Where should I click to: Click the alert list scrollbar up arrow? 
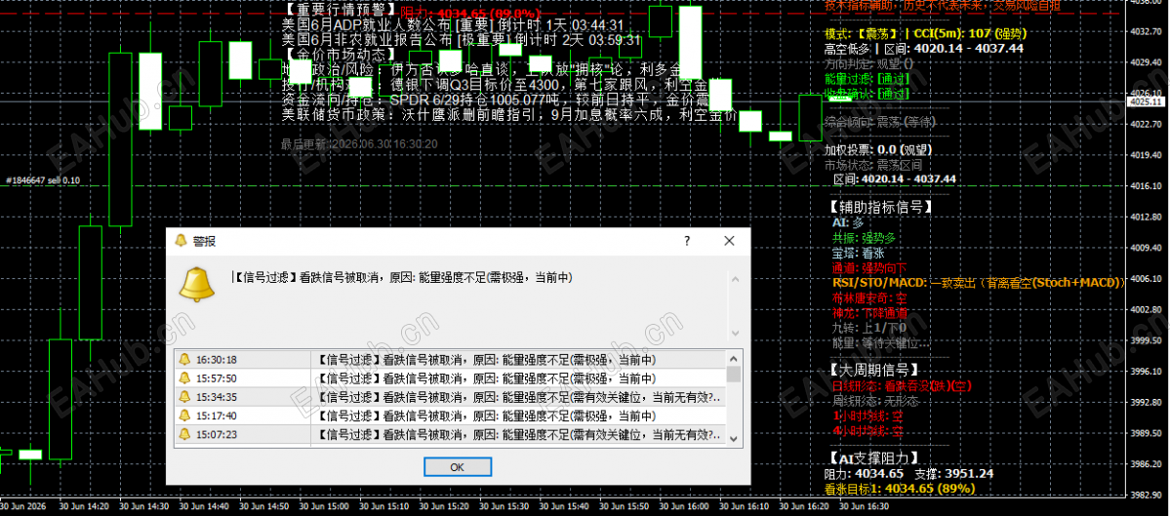pyautogui.click(x=734, y=357)
